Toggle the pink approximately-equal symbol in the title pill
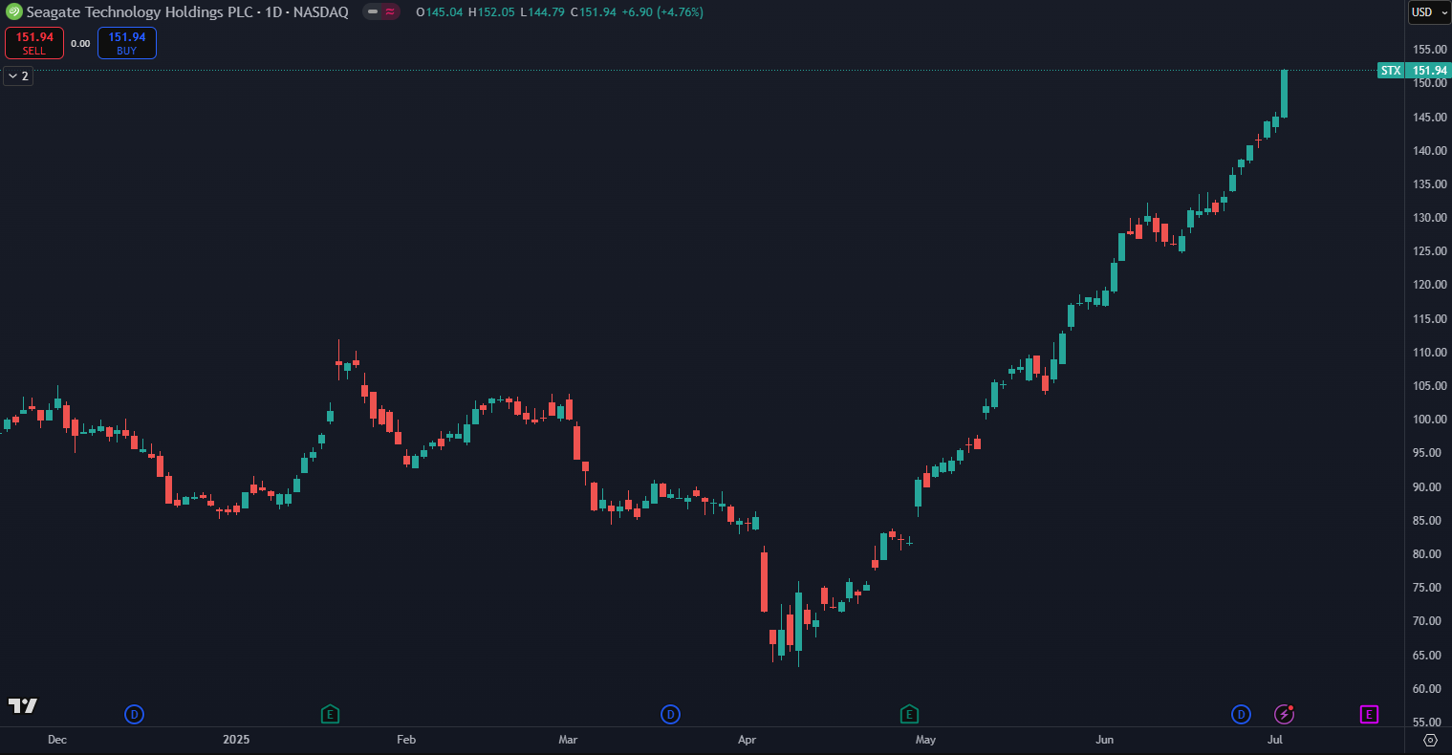The width and height of the screenshot is (1452, 755). 390,12
